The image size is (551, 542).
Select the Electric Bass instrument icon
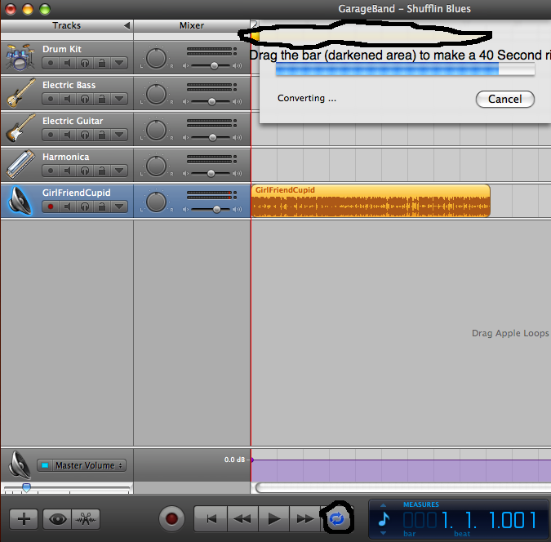(20, 93)
